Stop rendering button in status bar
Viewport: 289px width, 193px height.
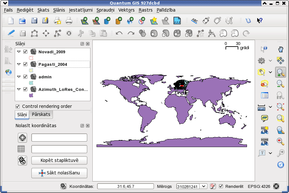213,186
